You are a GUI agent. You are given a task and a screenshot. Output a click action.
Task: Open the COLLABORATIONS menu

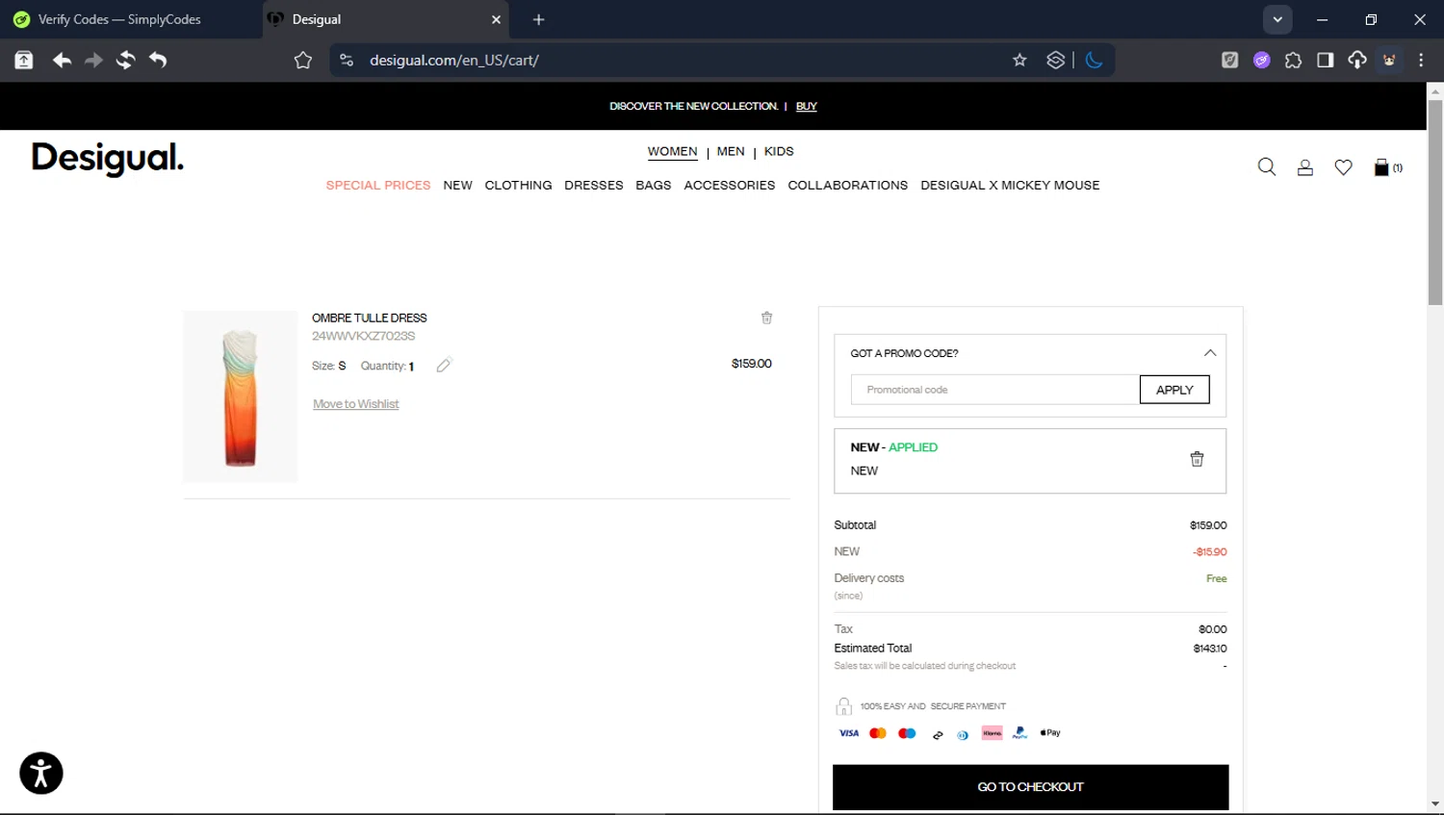[x=848, y=185]
